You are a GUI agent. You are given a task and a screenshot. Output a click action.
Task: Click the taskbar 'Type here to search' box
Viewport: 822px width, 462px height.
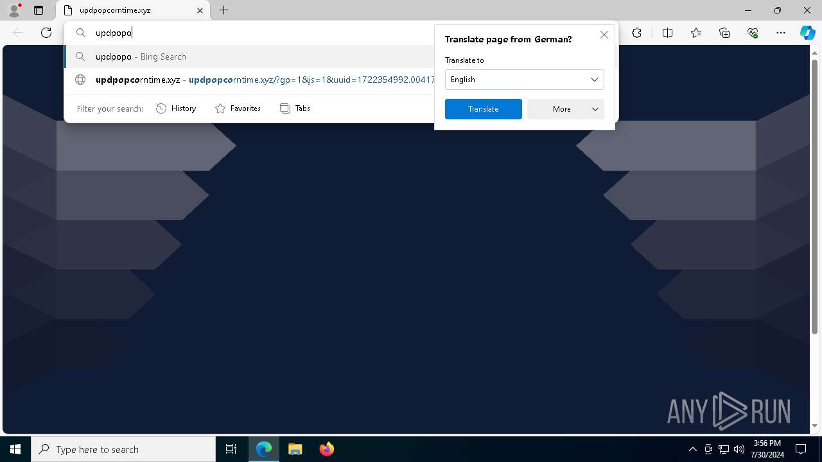click(123, 449)
